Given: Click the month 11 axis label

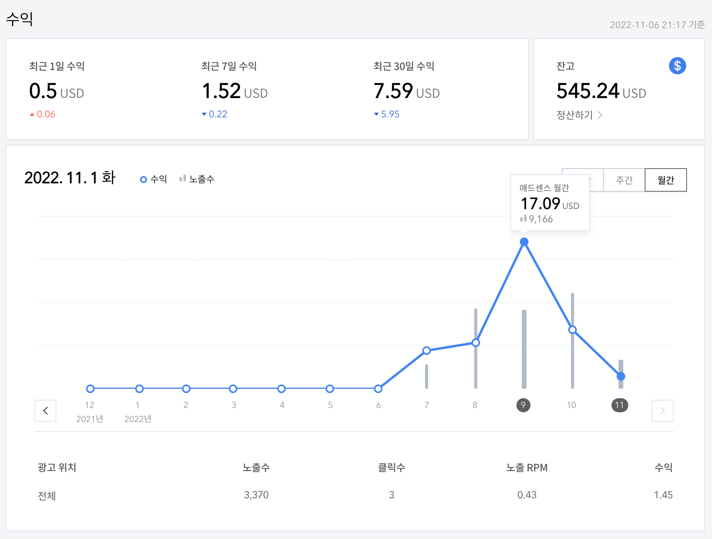Looking at the screenshot, I should coord(620,405).
